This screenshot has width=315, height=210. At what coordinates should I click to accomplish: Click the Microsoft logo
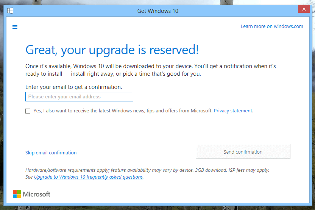click(x=31, y=194)
